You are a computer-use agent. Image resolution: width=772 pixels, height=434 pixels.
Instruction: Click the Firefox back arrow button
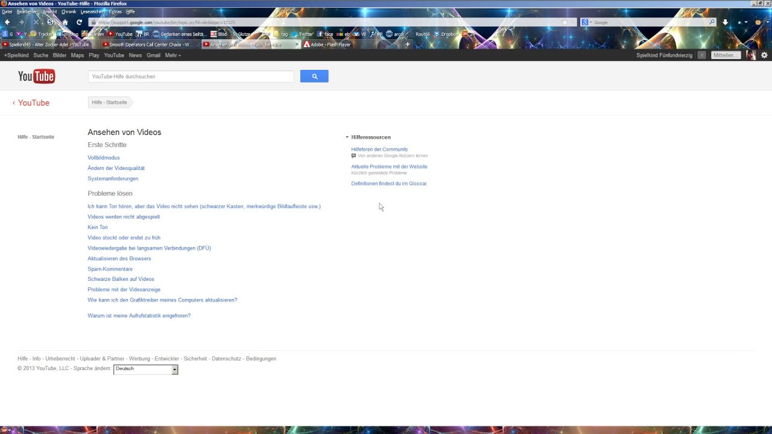(7, 22)
